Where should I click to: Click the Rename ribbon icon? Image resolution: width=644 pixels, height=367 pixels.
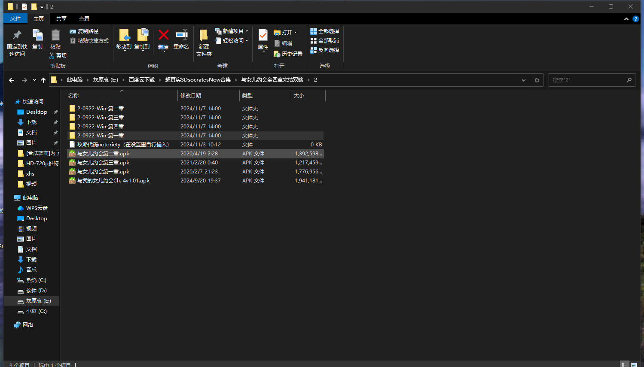click(x=181, y=35)
